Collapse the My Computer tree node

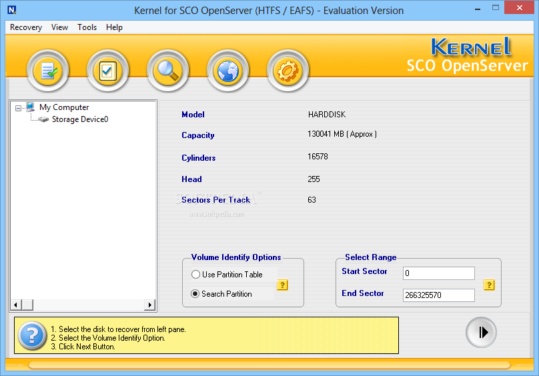pos(18,108)
